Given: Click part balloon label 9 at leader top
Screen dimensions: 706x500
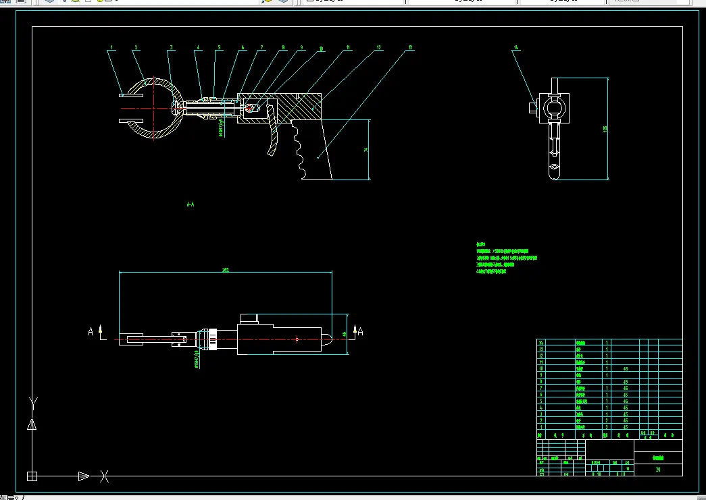Looking at the screenshot, I should [x=302, y=47].
